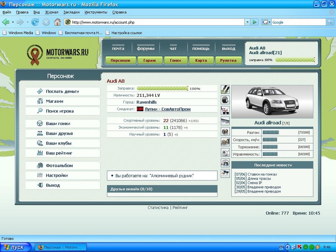Click the Заправка 100% fuel progress bar
Viewport: 336px width, 252px height.
163,88
